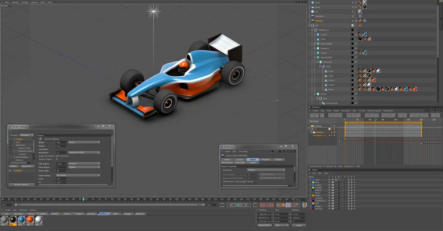Click the Play Forward button in transport controls

pyautogui.click(x=238, y=205)
